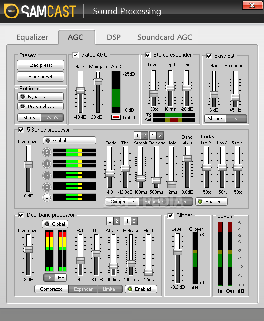This screenshot has height=321, width=264.
Task: Click the red Gated indicator
Action: coord(116,117)
